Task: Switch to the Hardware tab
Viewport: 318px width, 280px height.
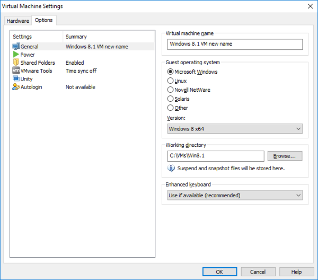Action: point(18,21)
